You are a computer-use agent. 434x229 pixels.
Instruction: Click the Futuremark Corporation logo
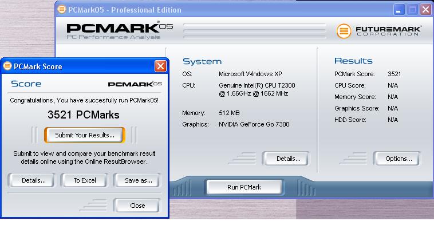point(379,31)
